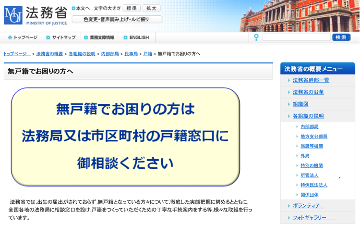Click arrow bullet beside 外局

297,156
